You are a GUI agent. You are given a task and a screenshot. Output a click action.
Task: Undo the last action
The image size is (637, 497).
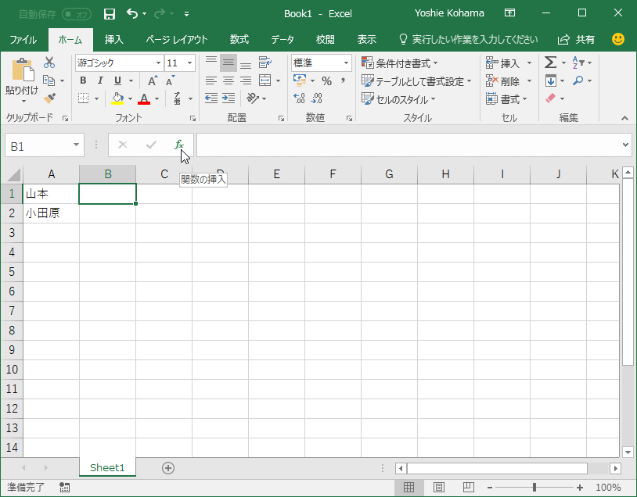click(132, 14)
